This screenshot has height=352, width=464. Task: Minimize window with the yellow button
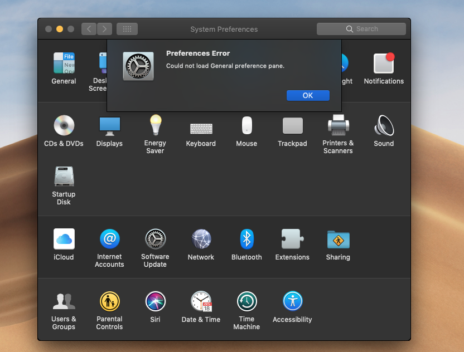pyautogui.click(x=60, y=29)
